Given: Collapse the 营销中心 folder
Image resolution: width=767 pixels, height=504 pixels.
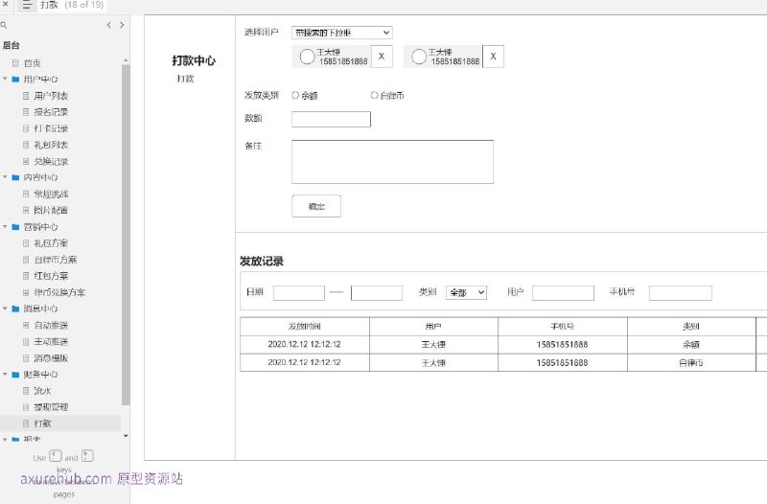Looking at the screenshot, I should [5, 226].
